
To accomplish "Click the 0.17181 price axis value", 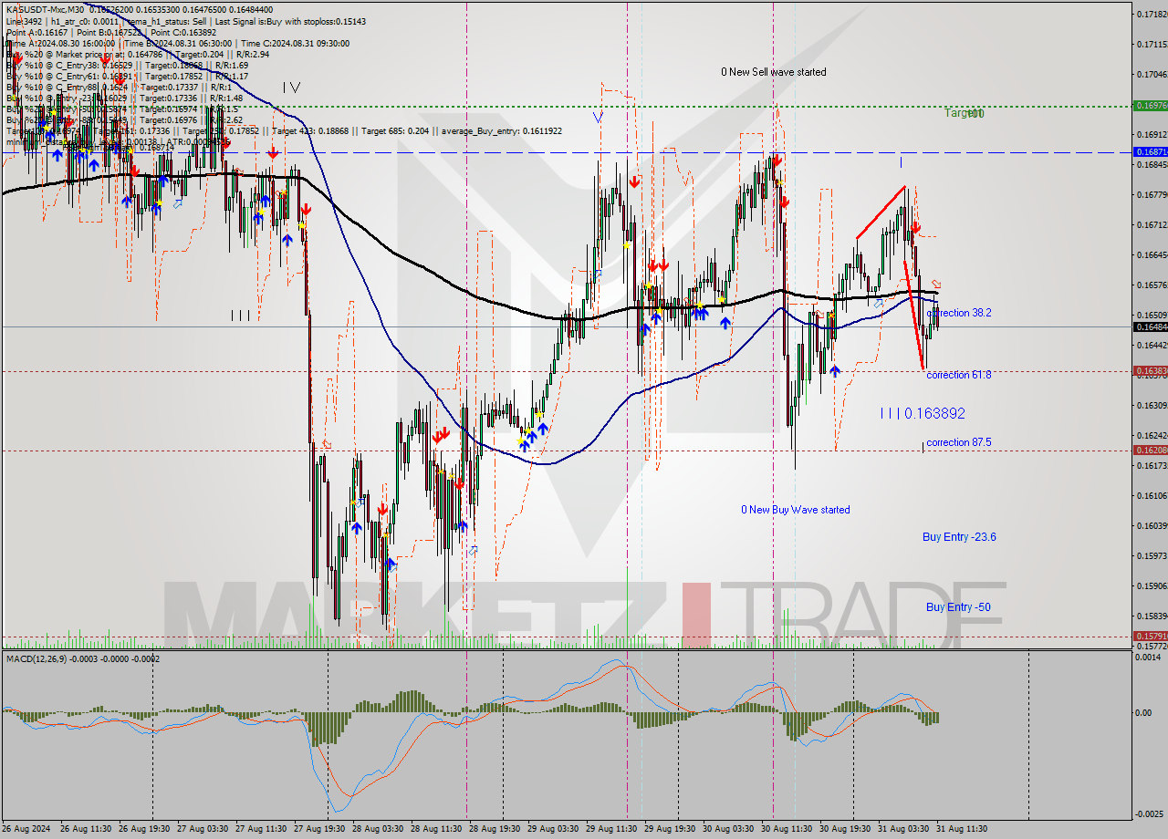I will (x=1151, y=14).
